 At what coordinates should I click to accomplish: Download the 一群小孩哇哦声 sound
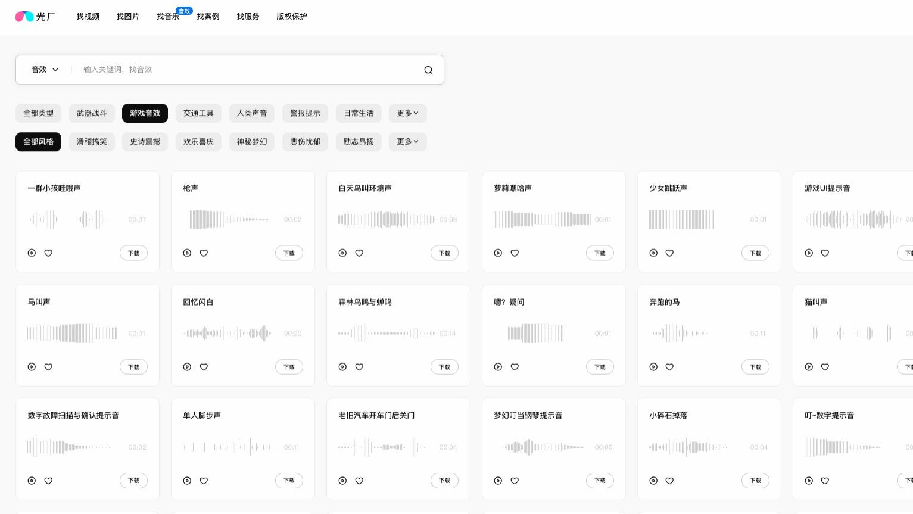coord(133,253)
